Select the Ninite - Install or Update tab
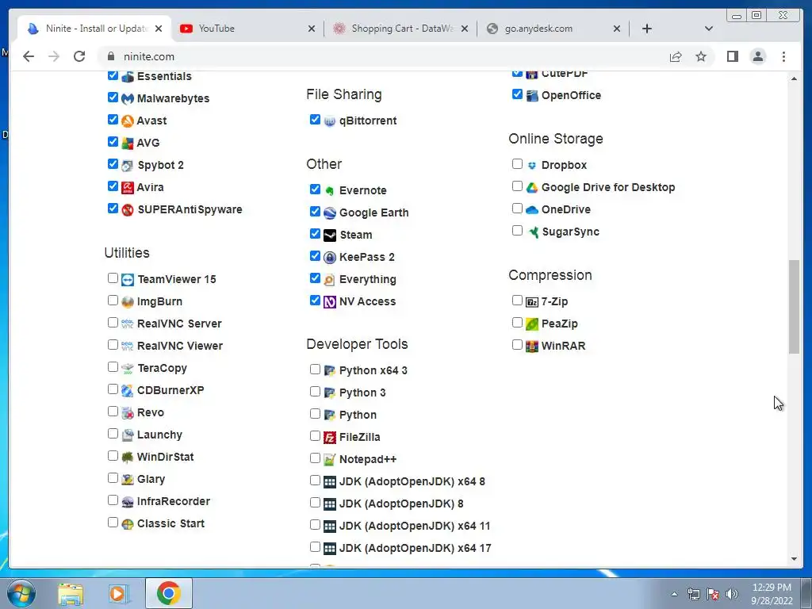812x609 pixels. (95, 29)
